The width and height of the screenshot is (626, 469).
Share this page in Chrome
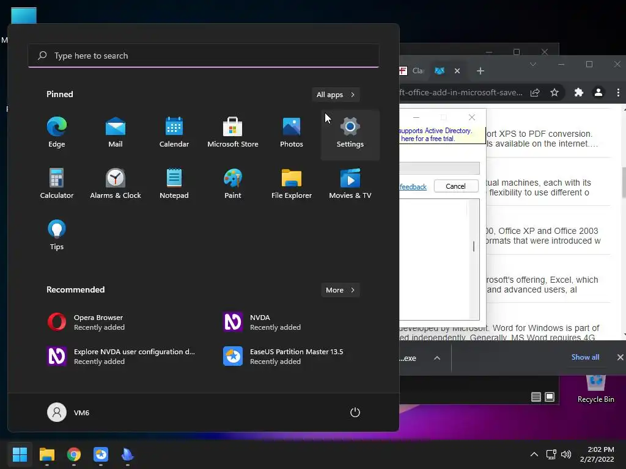coord(535,93)
